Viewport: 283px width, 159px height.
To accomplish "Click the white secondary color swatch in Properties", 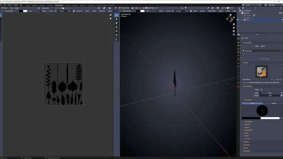I will [x=270, y=118].
